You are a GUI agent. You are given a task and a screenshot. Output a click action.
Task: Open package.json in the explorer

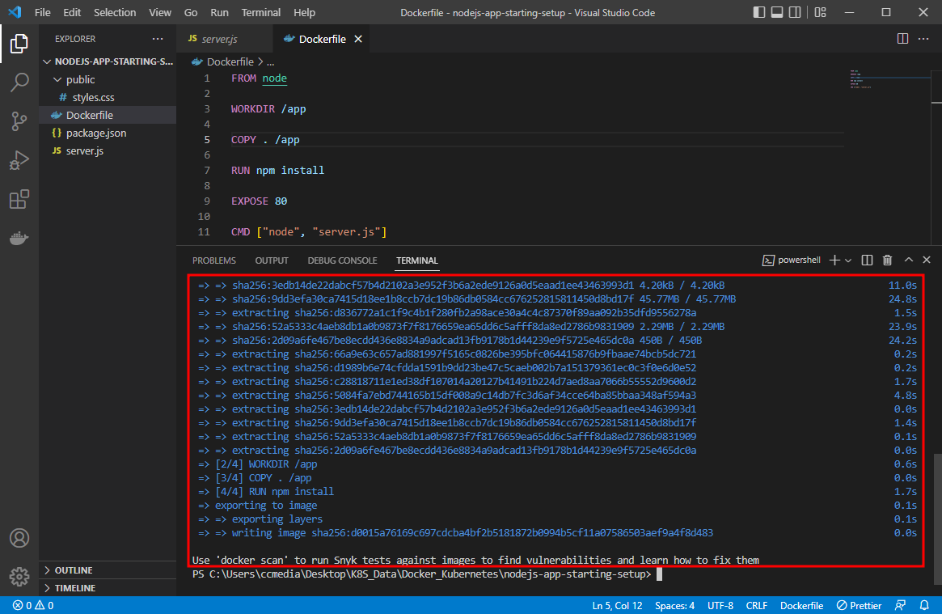coord(108,133)
